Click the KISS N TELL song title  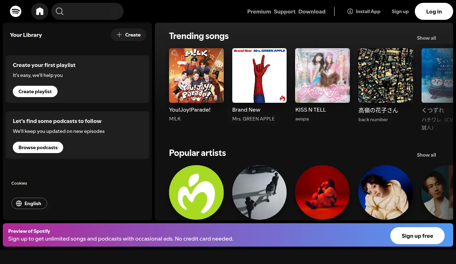pos(310,110)
